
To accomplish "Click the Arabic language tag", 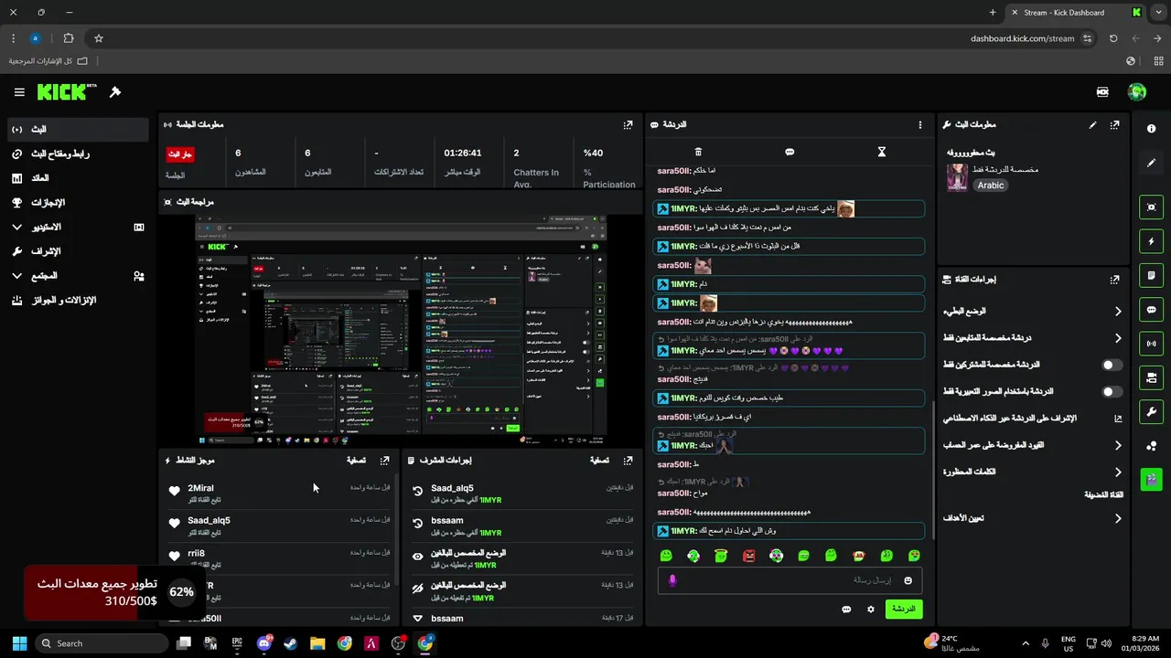I will [x=991, y=186].
